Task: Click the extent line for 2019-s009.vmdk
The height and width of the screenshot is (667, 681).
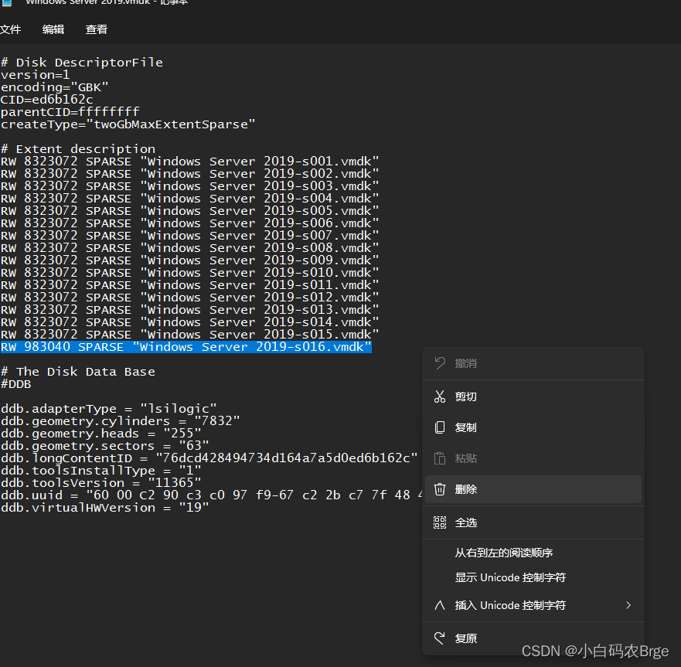Action: pyautogui.click(x=190, y=260)
